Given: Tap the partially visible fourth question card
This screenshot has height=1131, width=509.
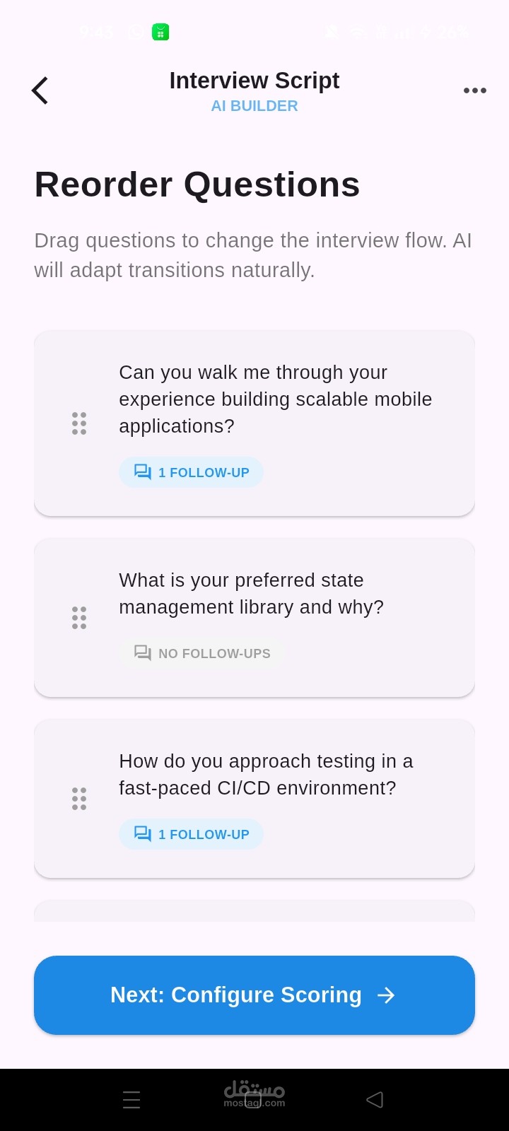Looking at the screenshot, I should pos(255,911).
